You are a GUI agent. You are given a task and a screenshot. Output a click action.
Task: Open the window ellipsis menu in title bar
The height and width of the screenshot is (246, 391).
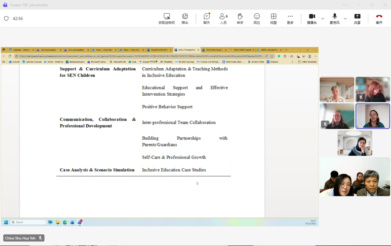(x=345, y=5)
